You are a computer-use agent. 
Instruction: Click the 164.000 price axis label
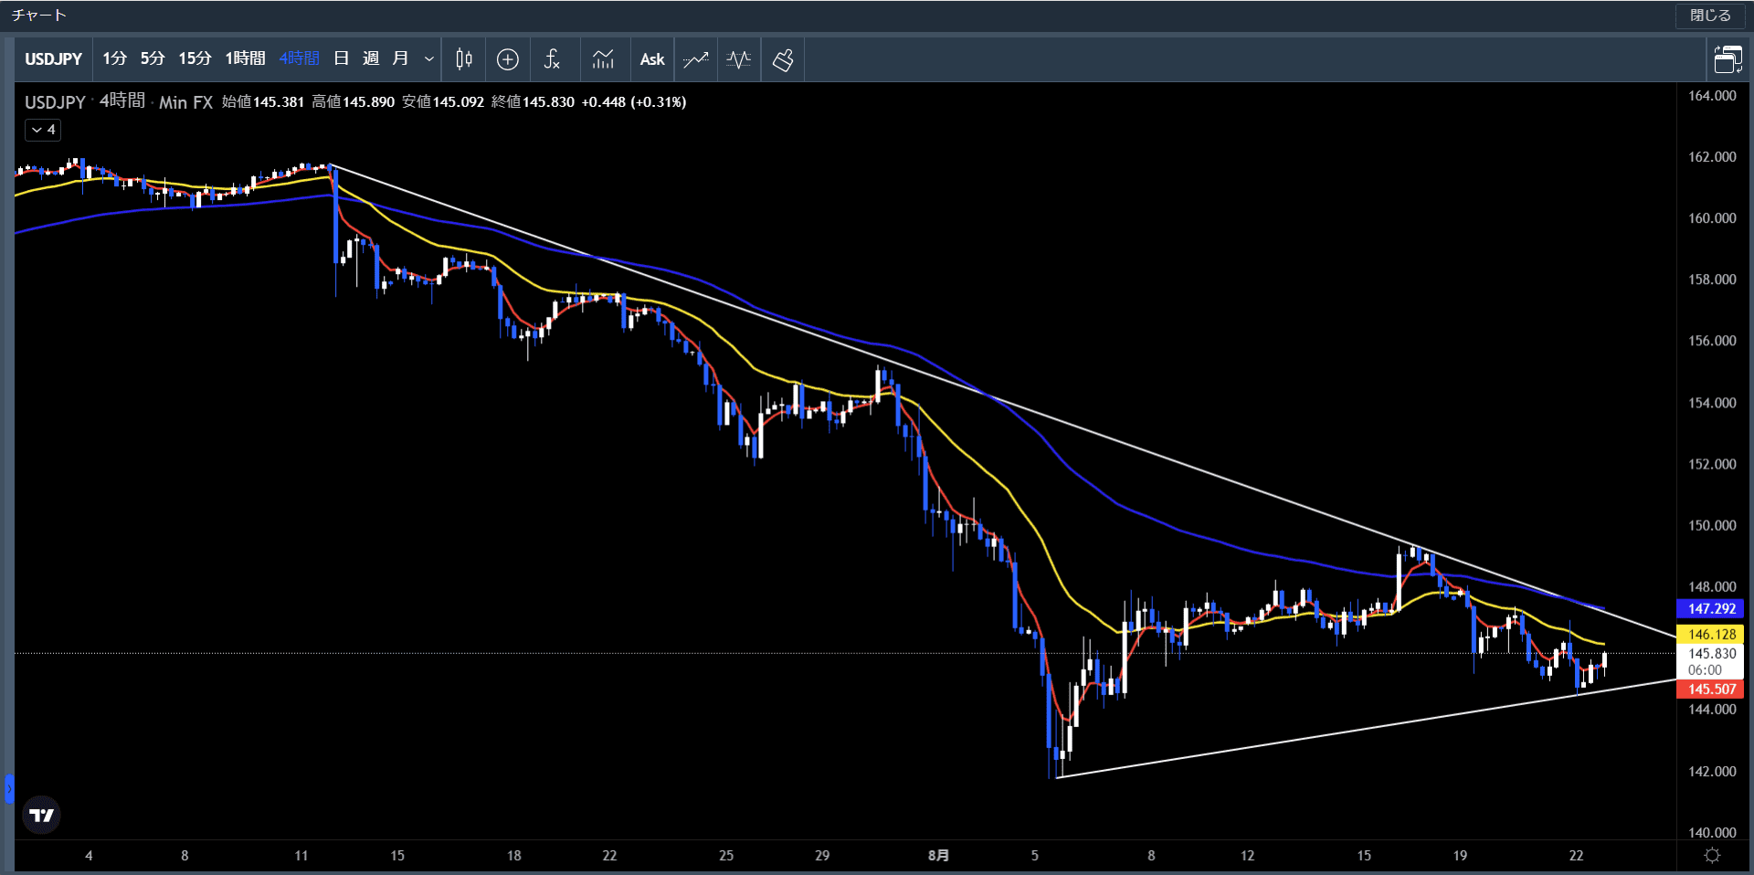(1712, 96)
